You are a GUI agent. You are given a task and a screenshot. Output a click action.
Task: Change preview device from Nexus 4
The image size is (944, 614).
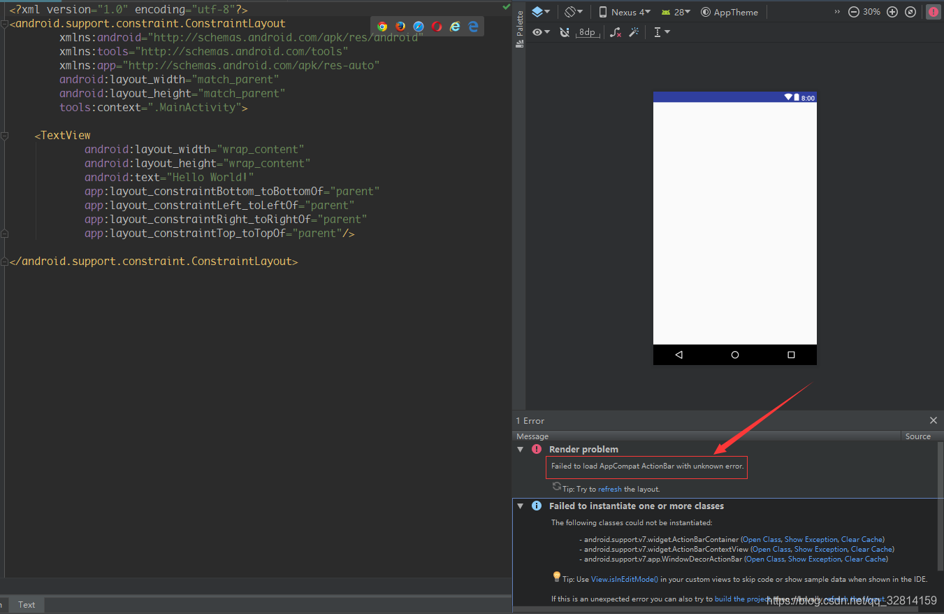tap(625, 12)
